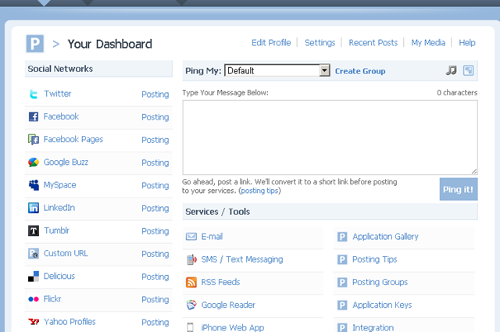Click the Twitter bird icon

tap(34, 94)
